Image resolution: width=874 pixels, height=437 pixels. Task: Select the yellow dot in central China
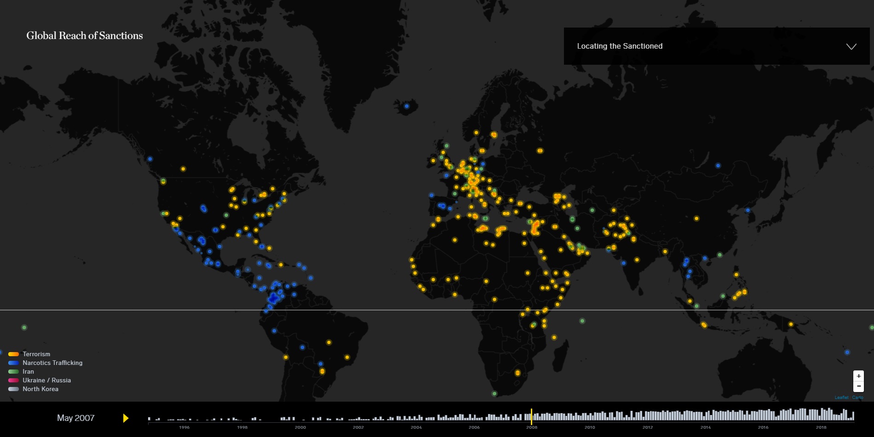click(696, 218)
